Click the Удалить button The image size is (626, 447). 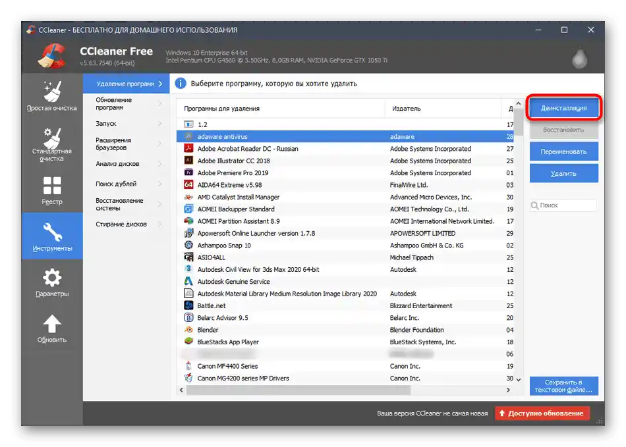[x=563, y=173]
